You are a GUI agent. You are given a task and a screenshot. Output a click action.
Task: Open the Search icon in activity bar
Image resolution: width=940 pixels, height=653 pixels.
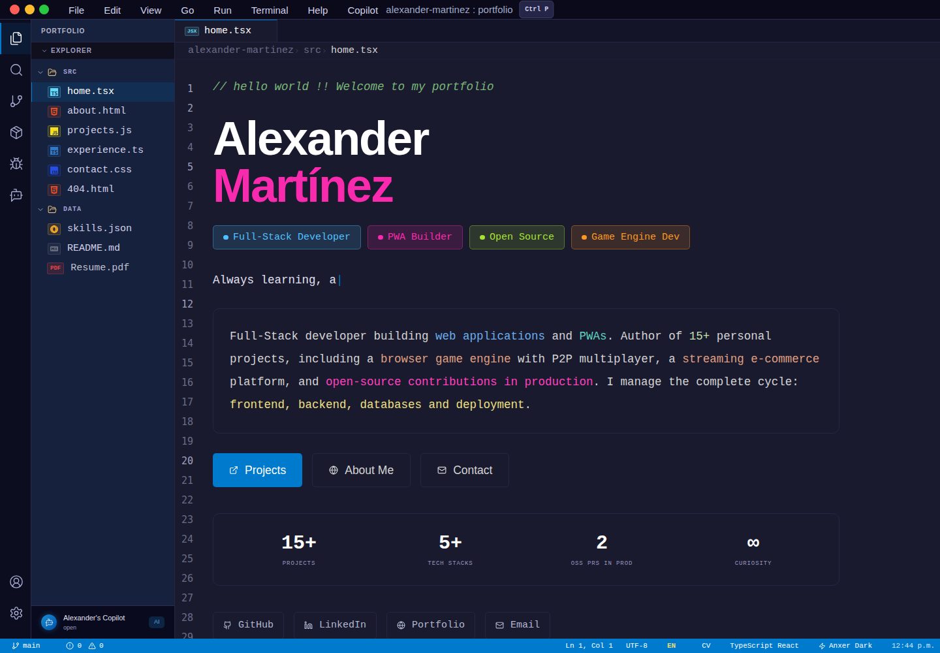pyautogui.click(x=16, y=70)
